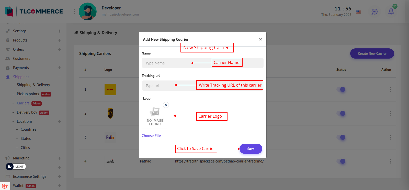Open action menu for Pathao carrier row
This screenshot has width=409, height=190.
click(390, 161)
